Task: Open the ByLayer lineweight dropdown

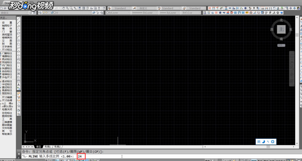Action: (170, 13)
